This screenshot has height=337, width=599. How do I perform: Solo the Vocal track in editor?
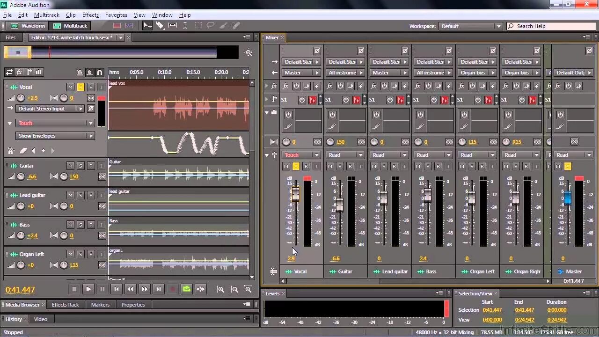(x=80, y=87)
